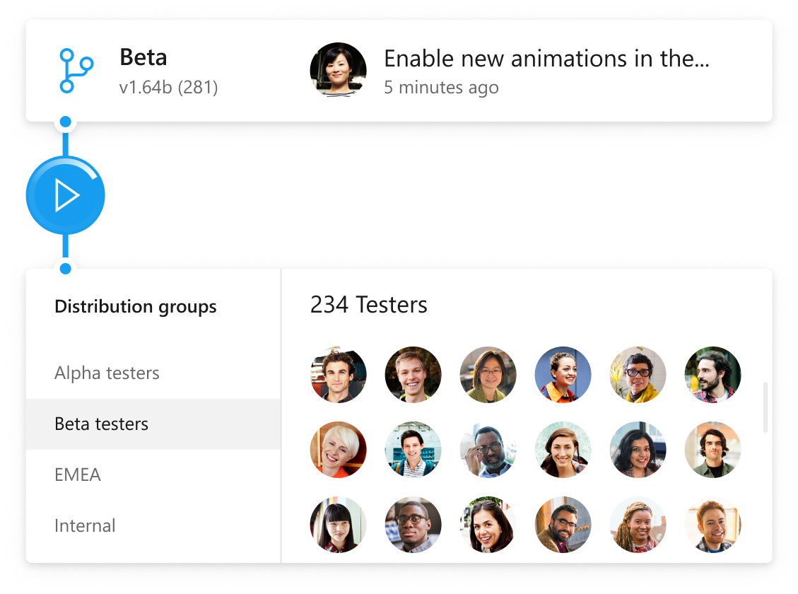Click the Beta branch icon

pyautogui.click(x=74, y=69)
